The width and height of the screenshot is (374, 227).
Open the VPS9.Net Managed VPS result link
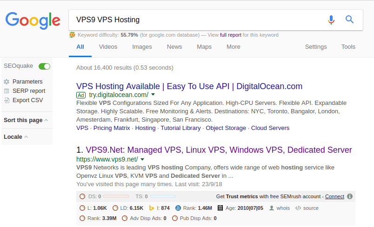click(x=219, y=150)
